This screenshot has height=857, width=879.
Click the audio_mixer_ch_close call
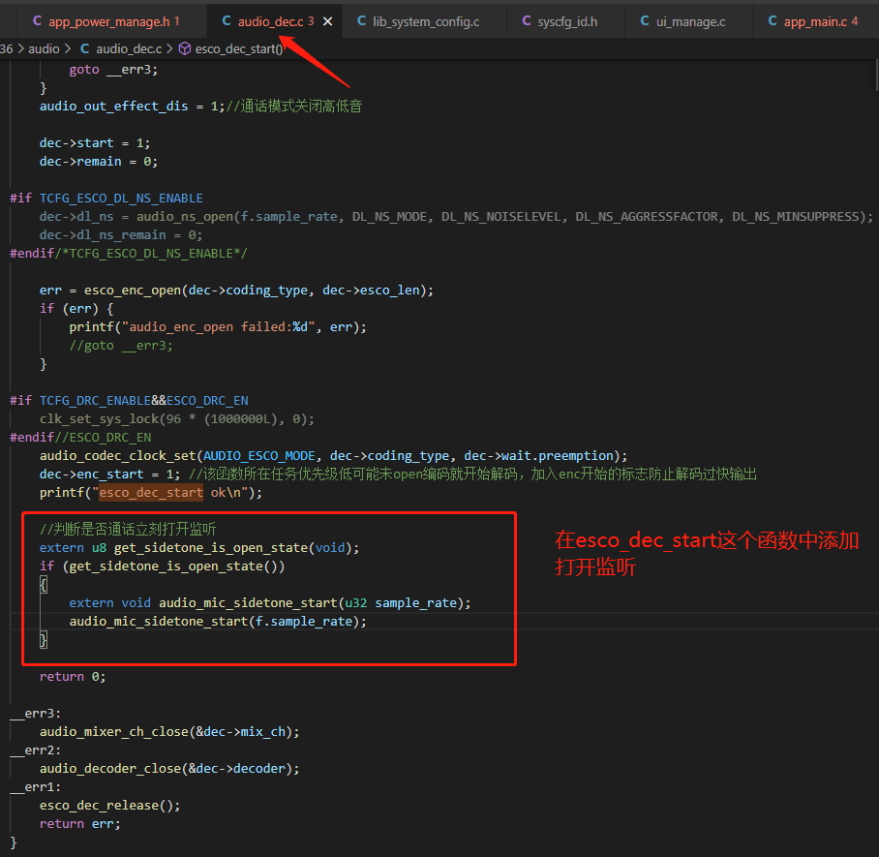(169, 731)
